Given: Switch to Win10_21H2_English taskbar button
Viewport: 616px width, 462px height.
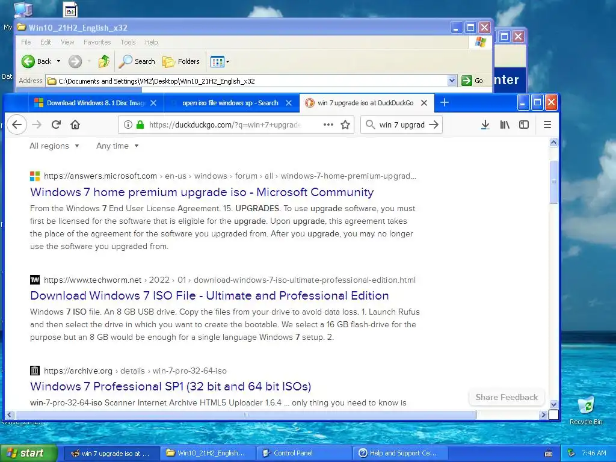Looking at the screenshot, I should pyautogui.click(x=209, y=453).
